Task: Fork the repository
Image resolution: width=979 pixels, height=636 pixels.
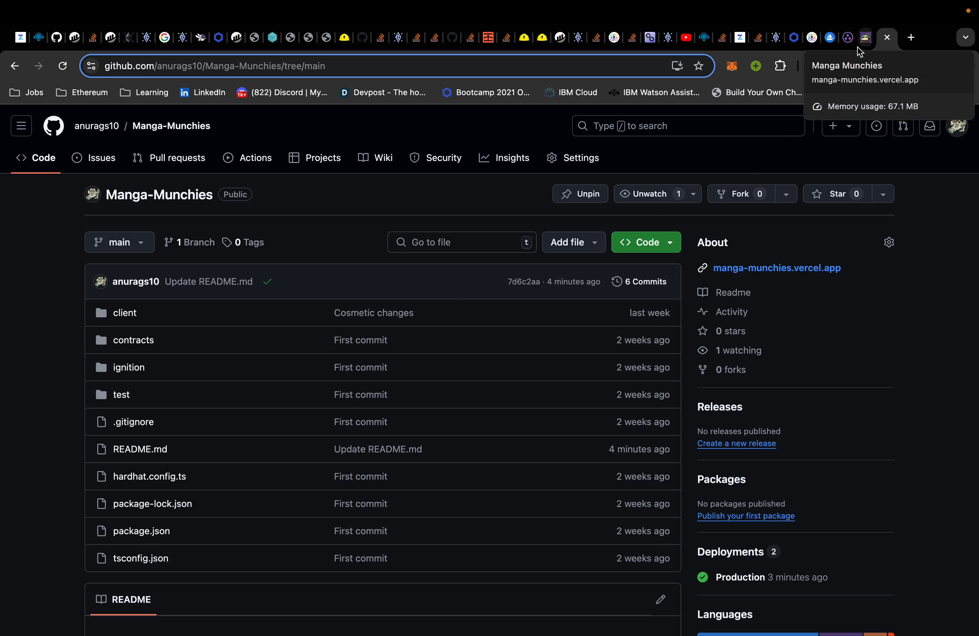Action: pyautogui.click(x=741, y=194)
